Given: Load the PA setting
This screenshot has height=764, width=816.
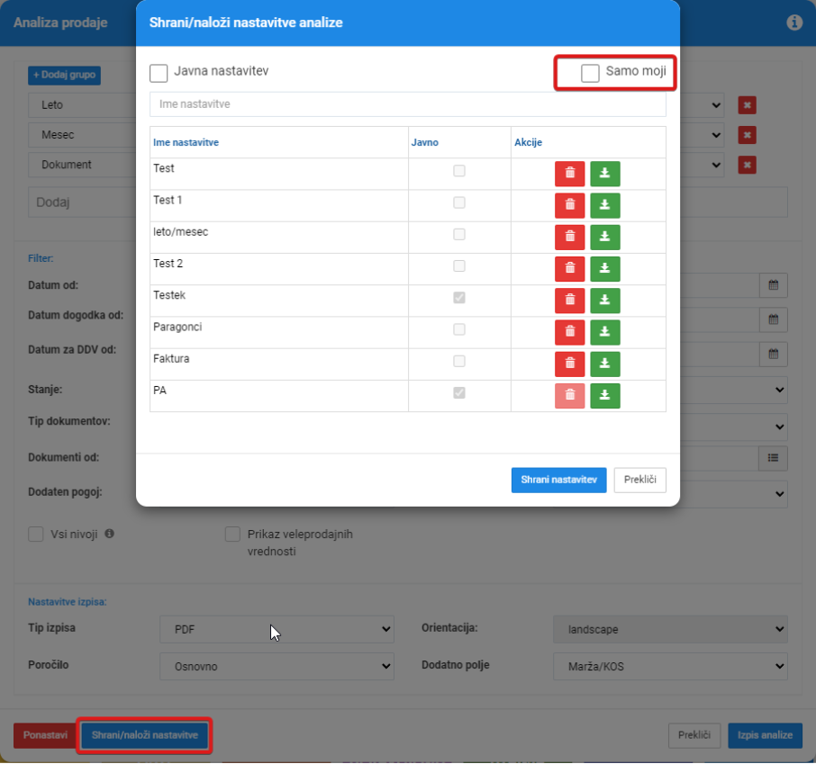Looking at the screenshot, I should (x=604, y=396).
